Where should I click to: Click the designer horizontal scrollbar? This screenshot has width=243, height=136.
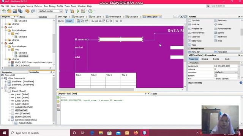pos(97,89)
